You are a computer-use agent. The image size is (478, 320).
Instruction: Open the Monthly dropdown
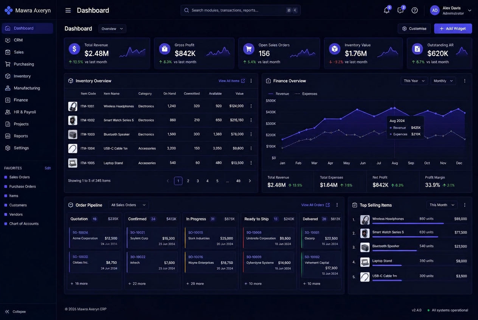point(443,81)
